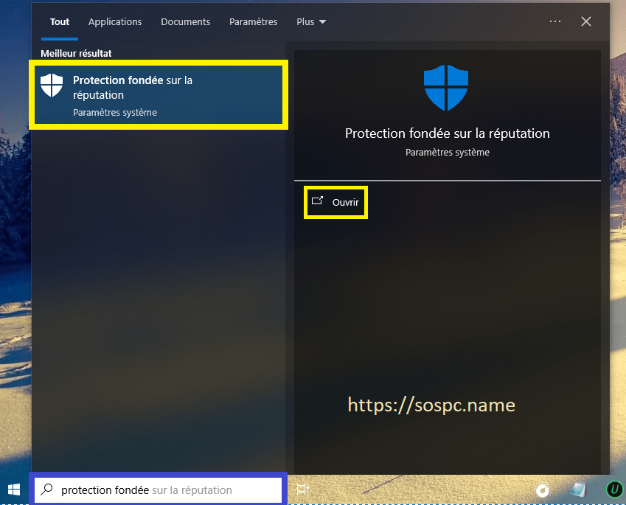
Task: Select the Tout tab
Action: (x=60, y=22)
